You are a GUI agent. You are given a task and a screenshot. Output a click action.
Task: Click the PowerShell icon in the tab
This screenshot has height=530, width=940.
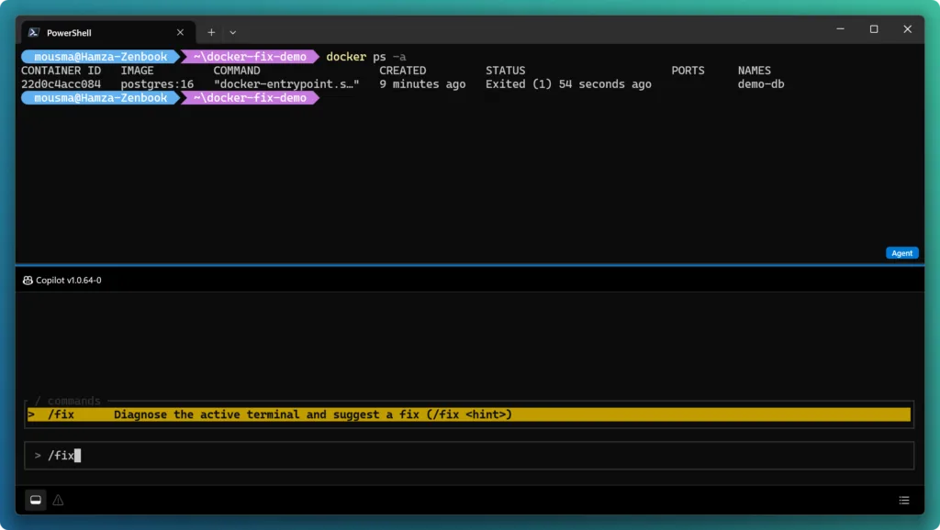34,32
